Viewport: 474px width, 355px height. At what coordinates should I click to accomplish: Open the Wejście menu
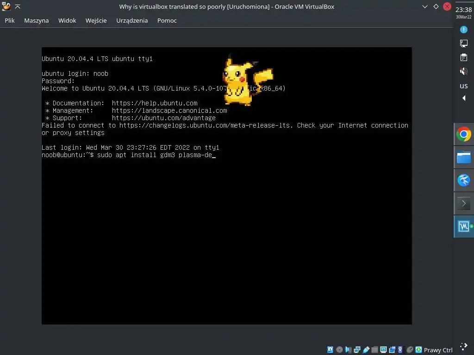click(96, 20)
